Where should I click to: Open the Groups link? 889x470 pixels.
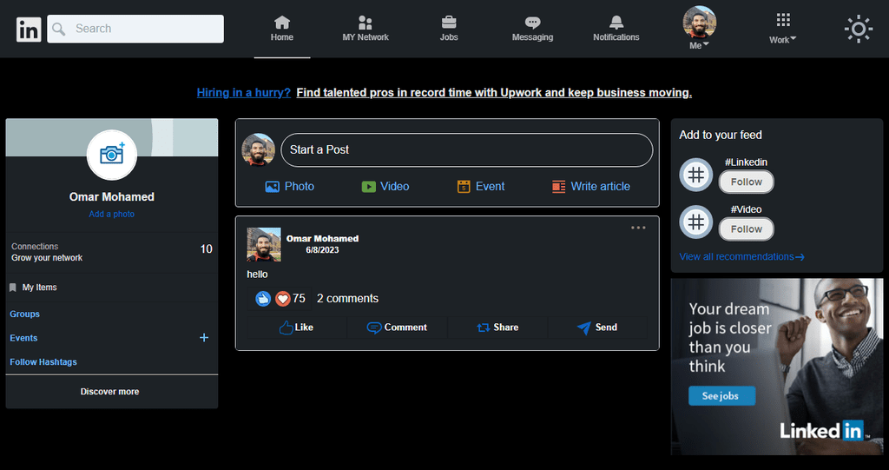pos(24,314)
